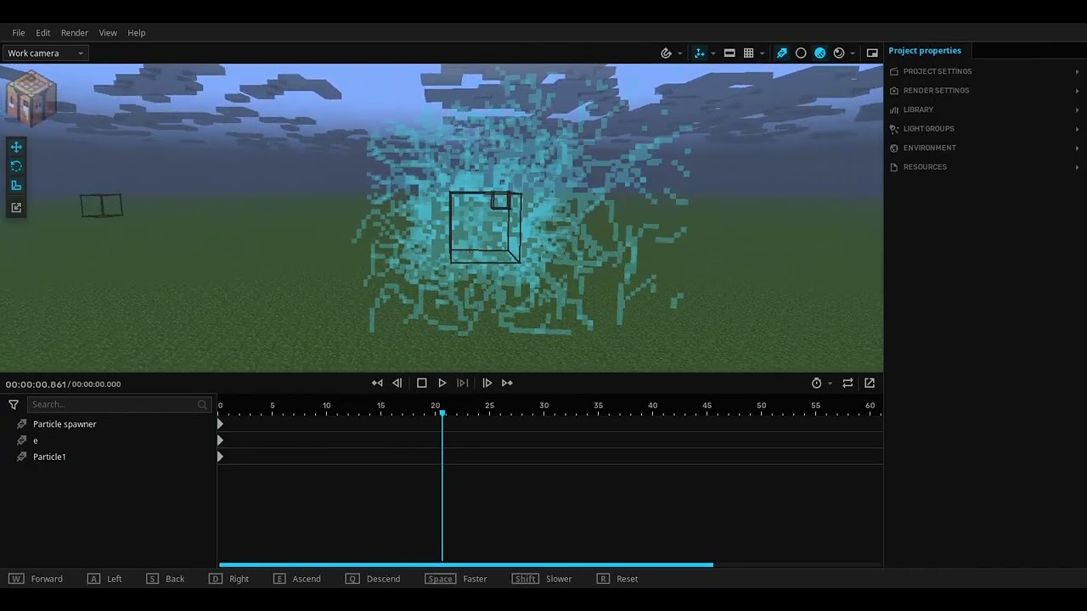The height and width of the screenshot is (611, 1087).
Task: Select the Rotate tool
Action: (x=16, y=166)
